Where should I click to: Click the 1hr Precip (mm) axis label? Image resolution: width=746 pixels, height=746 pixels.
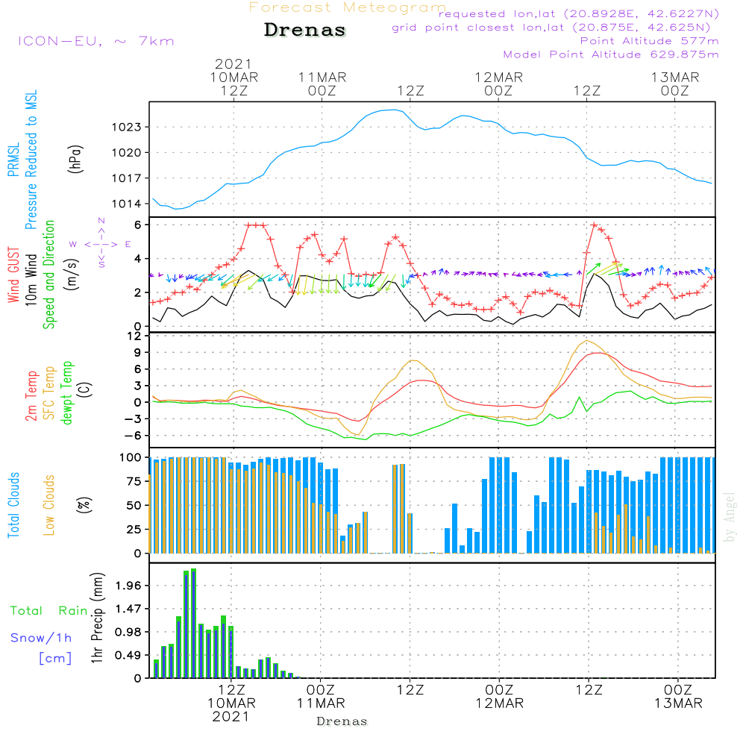click(x=95, y=618)
